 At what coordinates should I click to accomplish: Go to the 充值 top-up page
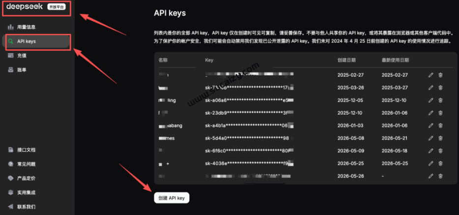click(22, 56)
